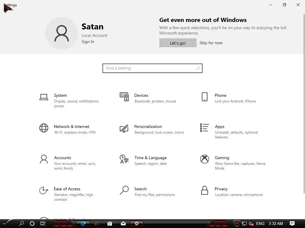The image size is (305, 228).
Task: Click the Let's go! button
Action: pos(178,43)
